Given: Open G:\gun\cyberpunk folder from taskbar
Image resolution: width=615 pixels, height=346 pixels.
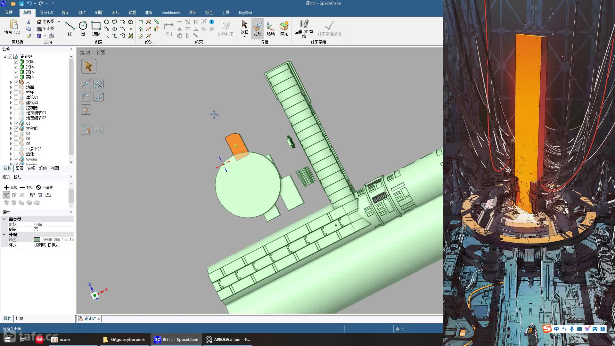Looking at the screenshot, I should (124, 340).
